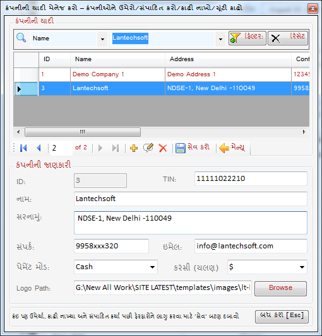Click the horizontal scrollbar thumb

coord(83,132)
